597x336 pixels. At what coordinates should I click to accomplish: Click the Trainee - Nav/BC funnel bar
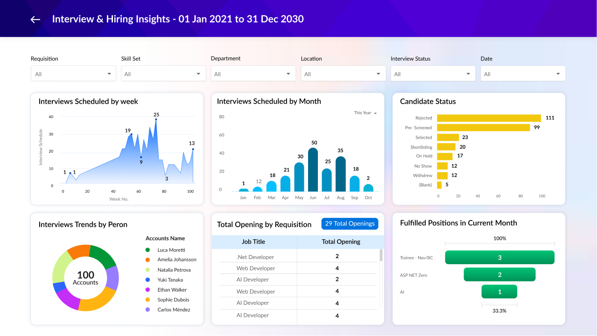coord(499,258)
